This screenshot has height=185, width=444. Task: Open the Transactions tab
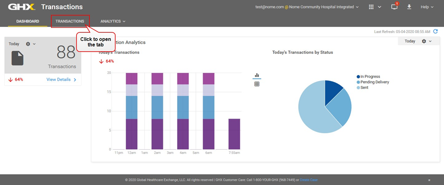coord(70,21)
